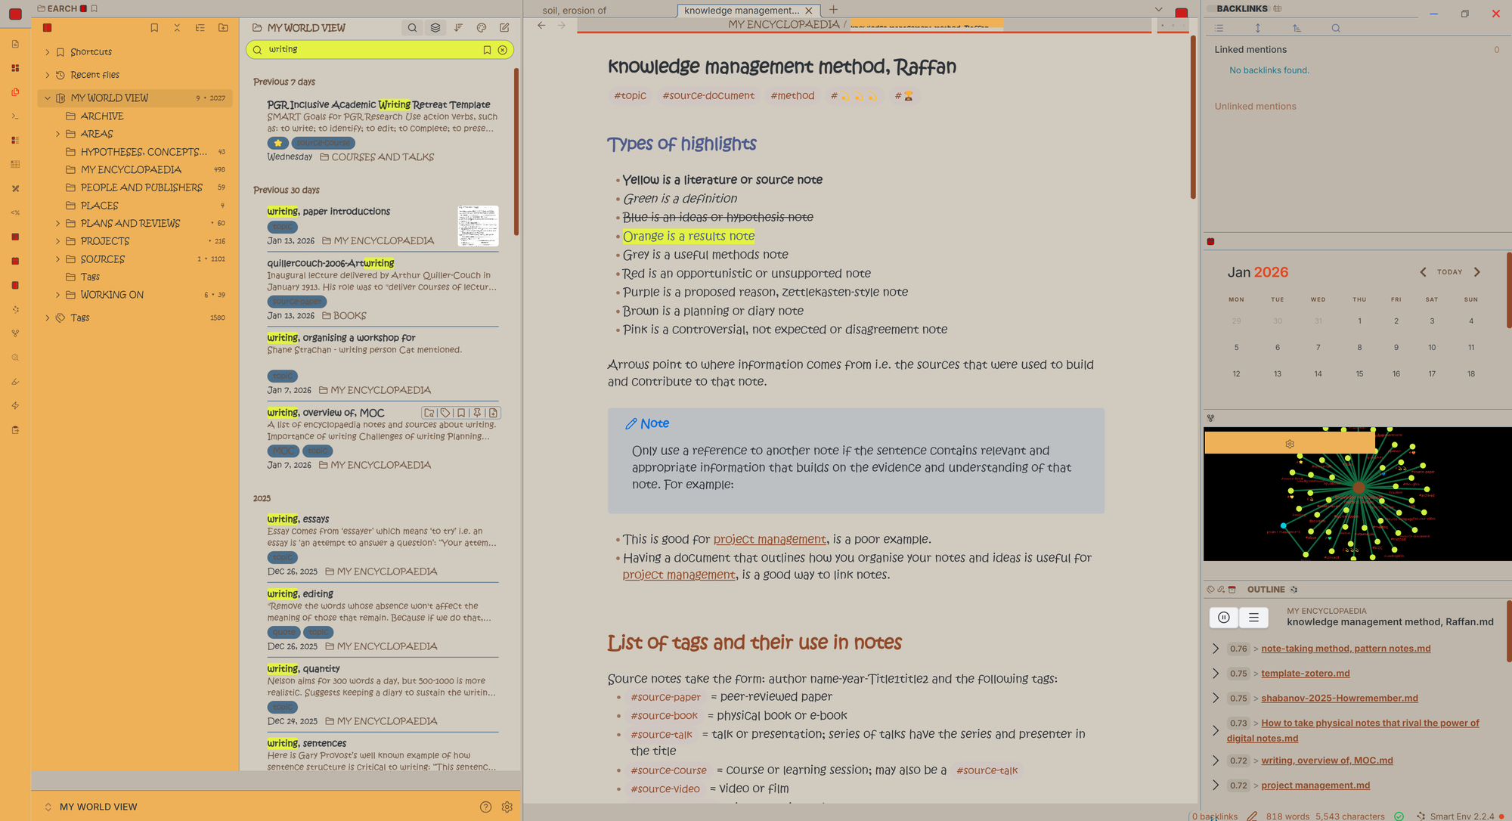Click the sort order icon
This screenshot has width=1512, height=821.
[458, 28]
